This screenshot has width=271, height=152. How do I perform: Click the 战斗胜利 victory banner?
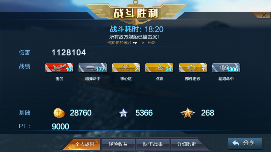pyautogui.click(x=136, y=13)
